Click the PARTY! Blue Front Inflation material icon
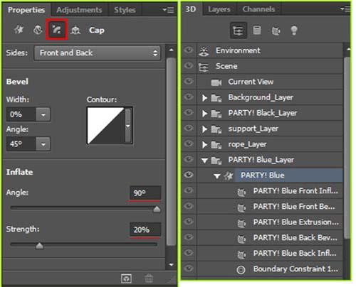The image size is (356, 287). pos(241,192)
